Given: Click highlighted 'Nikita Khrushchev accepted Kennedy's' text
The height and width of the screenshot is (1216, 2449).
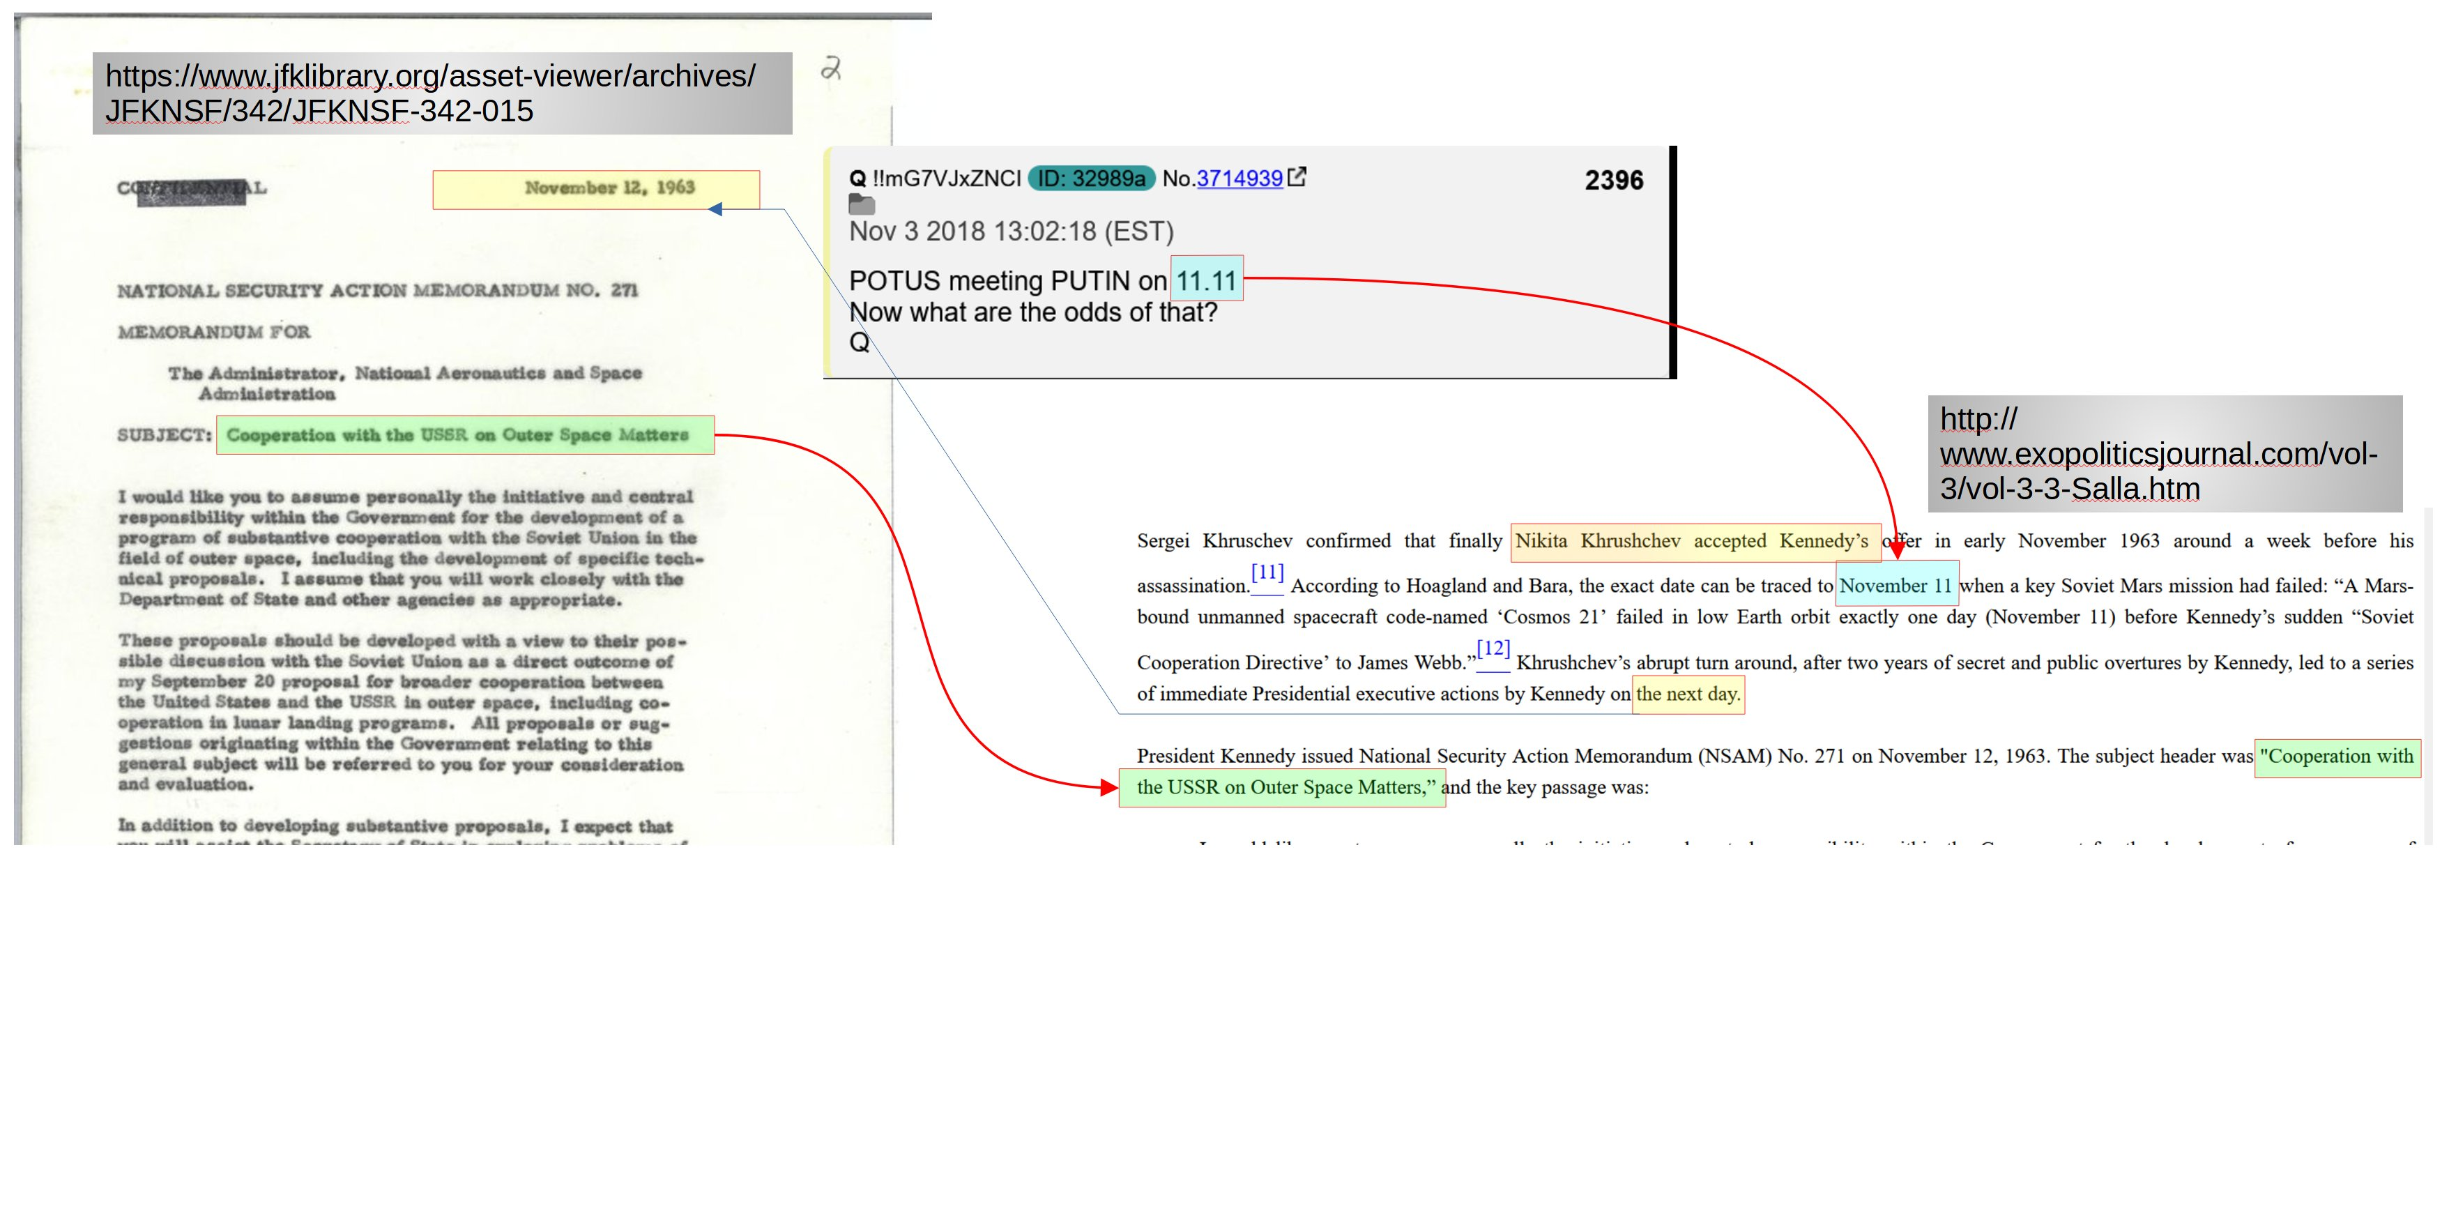Looking at the screenshot, I should pyautogui.click(x=1696, y=542).
